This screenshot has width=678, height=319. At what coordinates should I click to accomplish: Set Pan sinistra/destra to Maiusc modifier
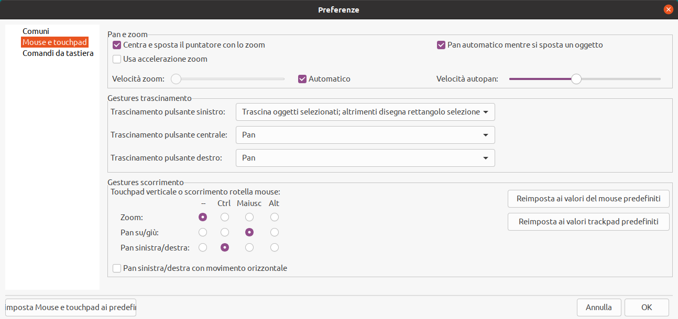[249, 247]
